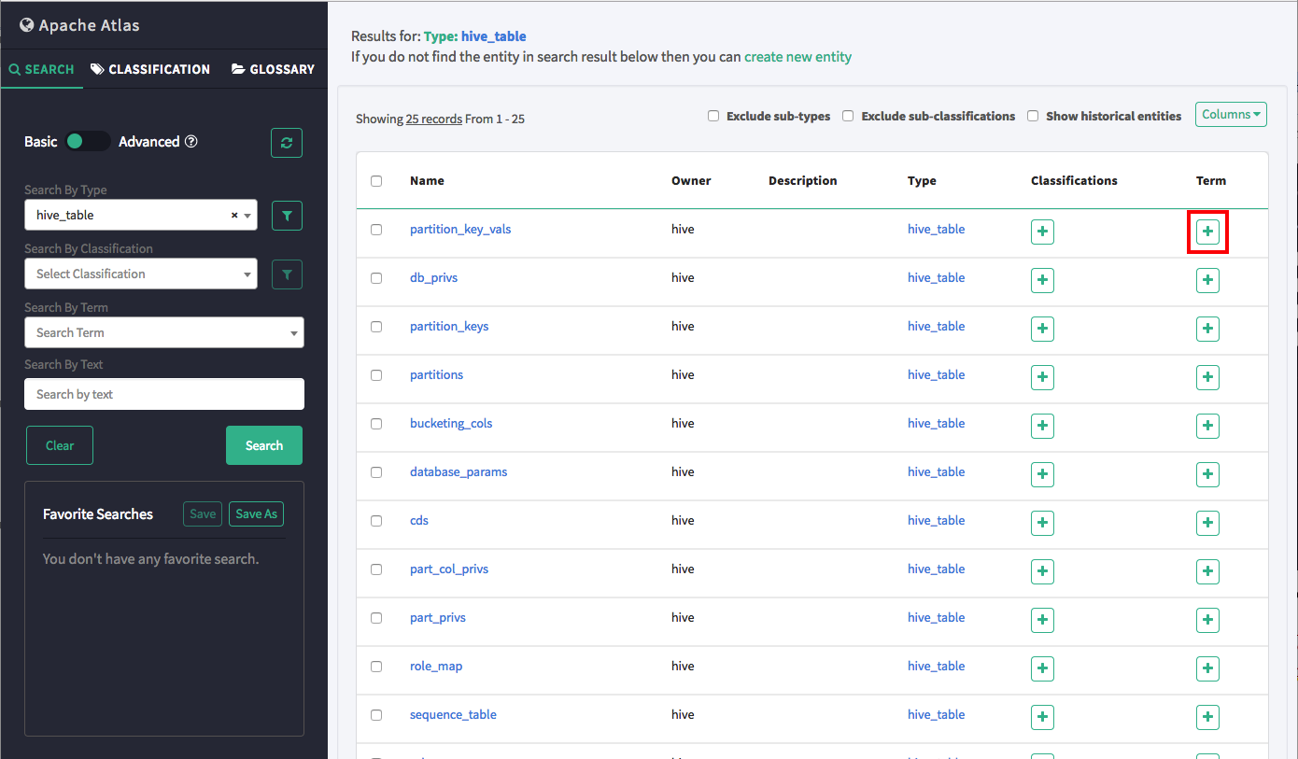Open partition_key_vals entity link
The width and height of the screenshot is (1298, 759).
[460, 230]
